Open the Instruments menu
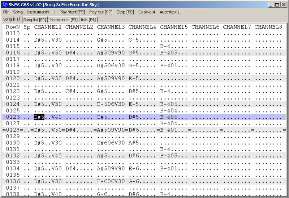 click(x=38, y=12)
